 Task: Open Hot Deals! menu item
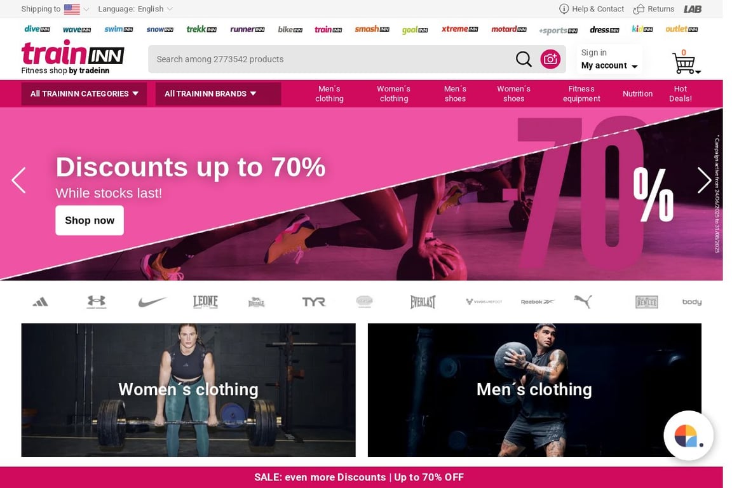[x=680, y=94]
